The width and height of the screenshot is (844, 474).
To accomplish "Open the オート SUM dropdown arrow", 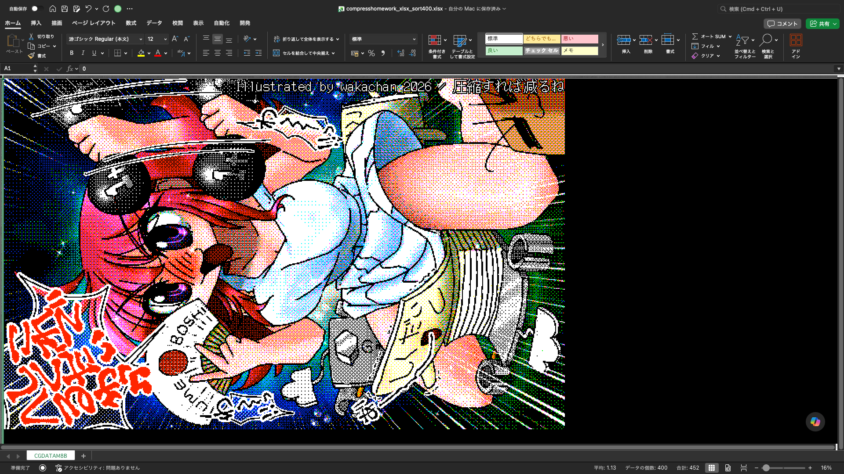I will tap(730, 36).
